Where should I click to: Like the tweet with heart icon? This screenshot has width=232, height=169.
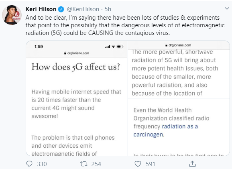point(138,164)
